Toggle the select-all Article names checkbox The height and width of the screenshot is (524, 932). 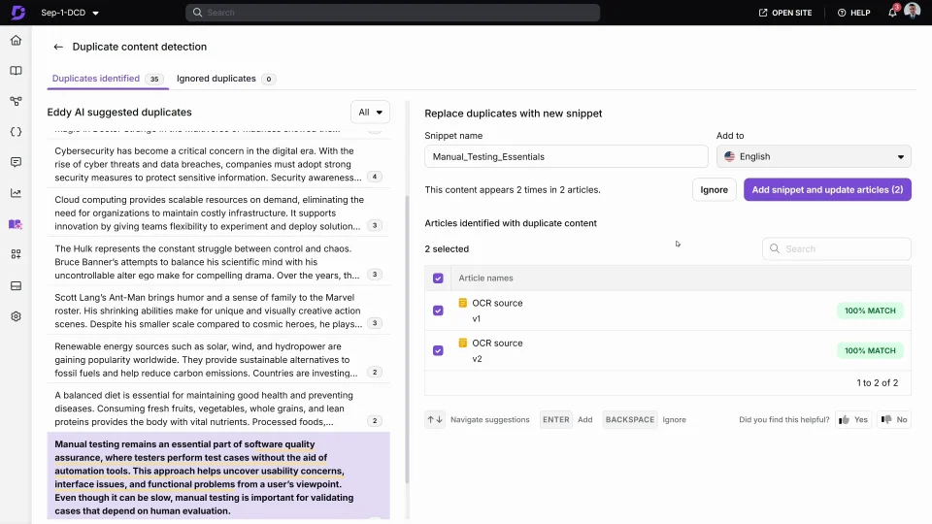point(438,278)
